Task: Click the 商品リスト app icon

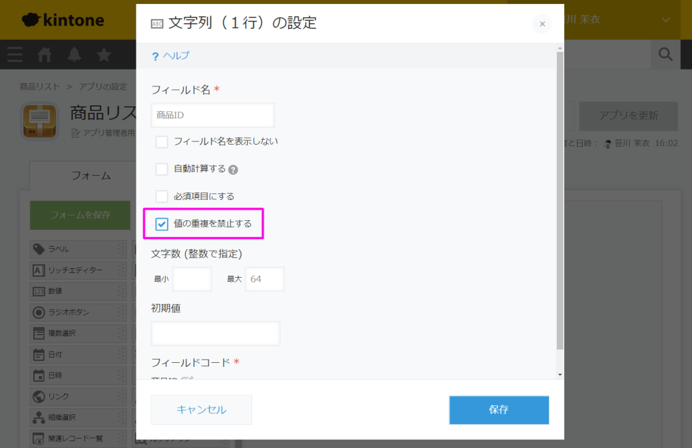Action: pos(40,121)
